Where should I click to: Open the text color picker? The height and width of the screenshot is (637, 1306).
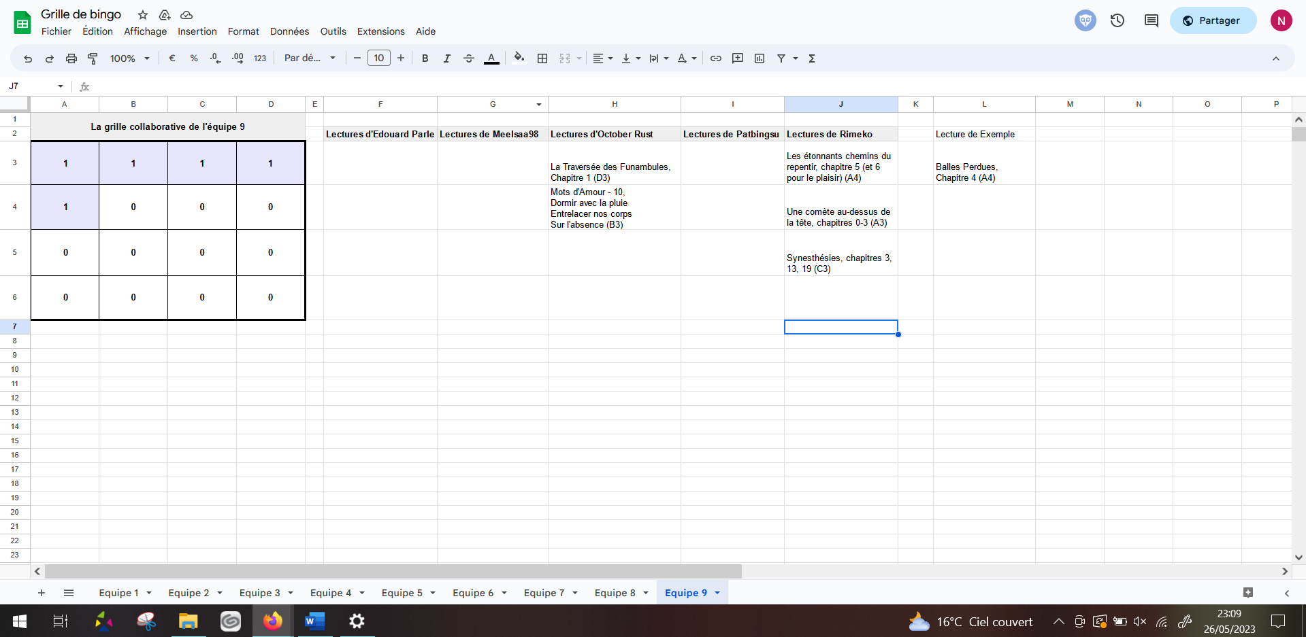pyautogui.click(x=491, y=58)
